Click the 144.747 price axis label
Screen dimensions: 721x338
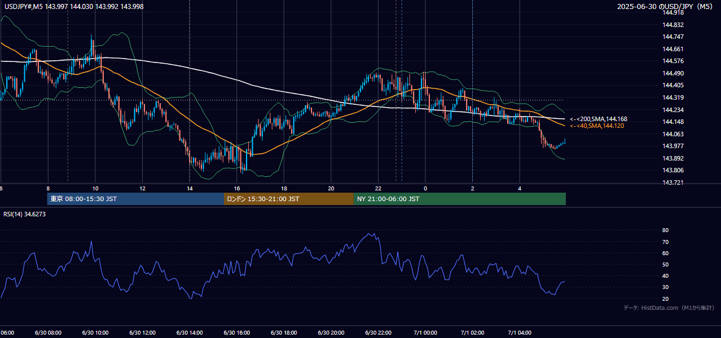(x=674, y=37)
